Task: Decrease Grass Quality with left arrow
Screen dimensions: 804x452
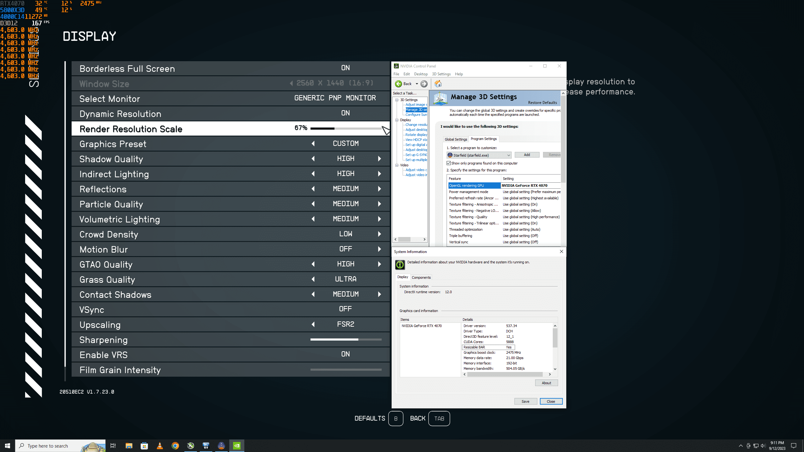Action: pyautogui.click(x=313, y=279)
